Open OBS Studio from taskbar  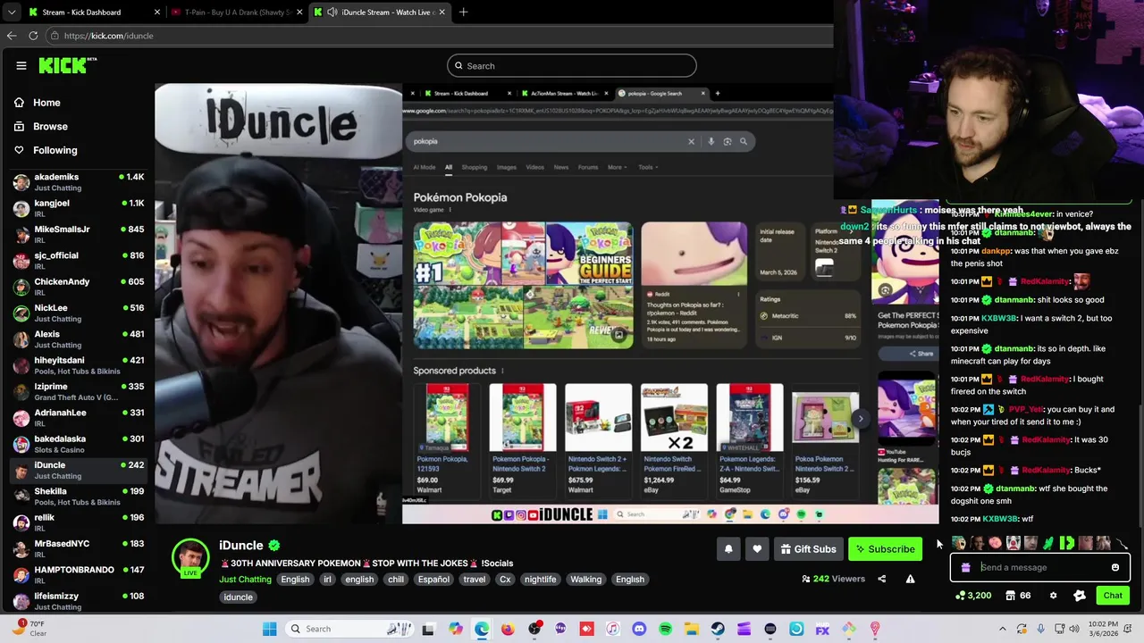point(534,629)
